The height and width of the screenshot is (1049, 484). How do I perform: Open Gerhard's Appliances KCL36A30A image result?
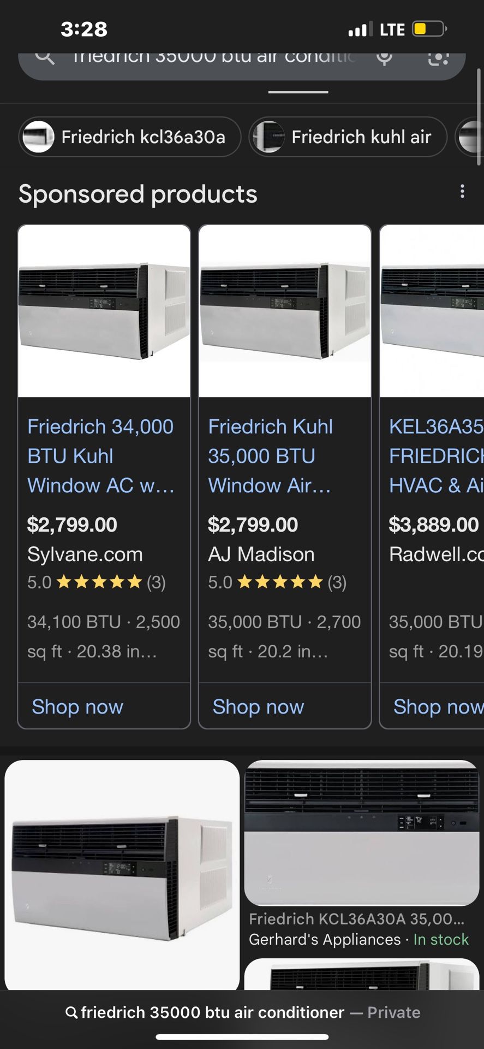[362, 832]
